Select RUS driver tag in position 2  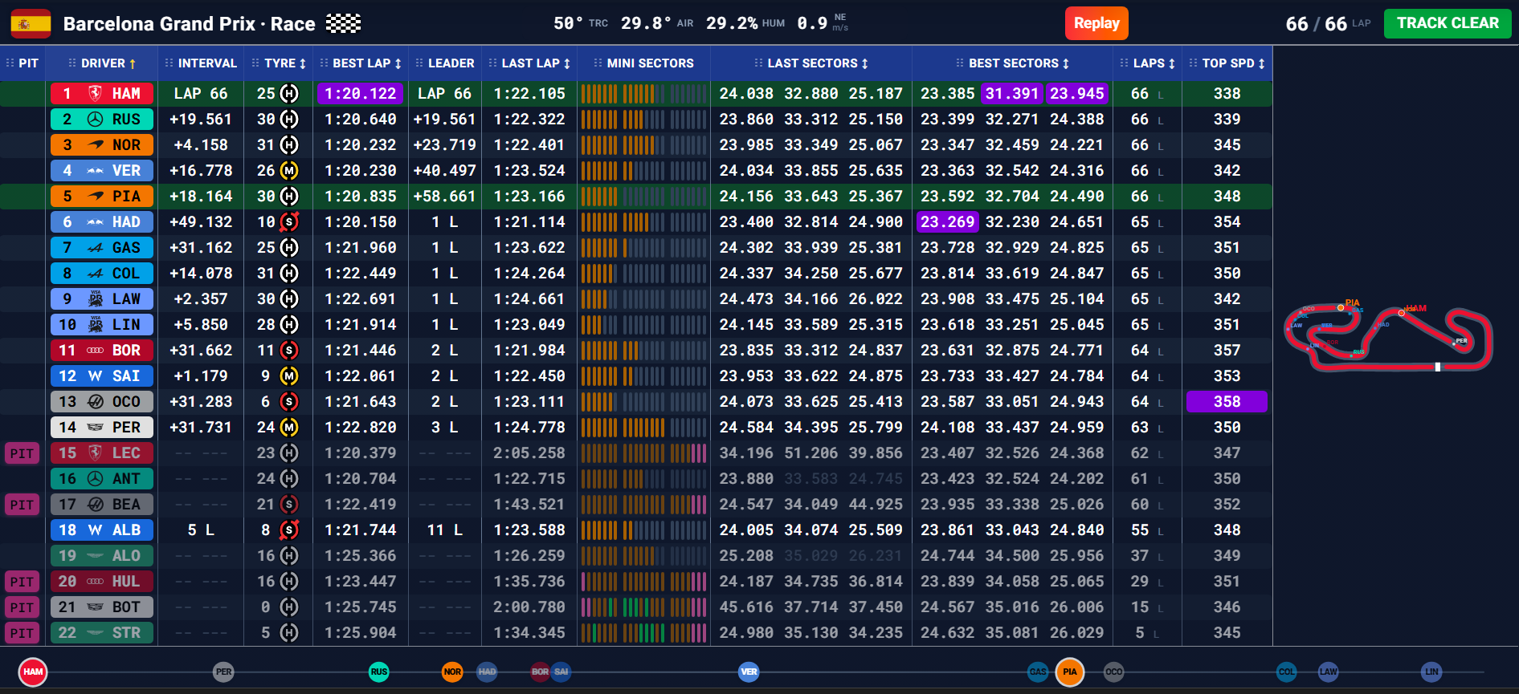tap(102, 120)
